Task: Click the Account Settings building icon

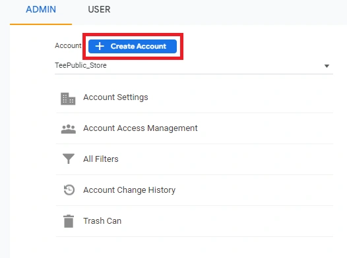Action: click(68, 99)
